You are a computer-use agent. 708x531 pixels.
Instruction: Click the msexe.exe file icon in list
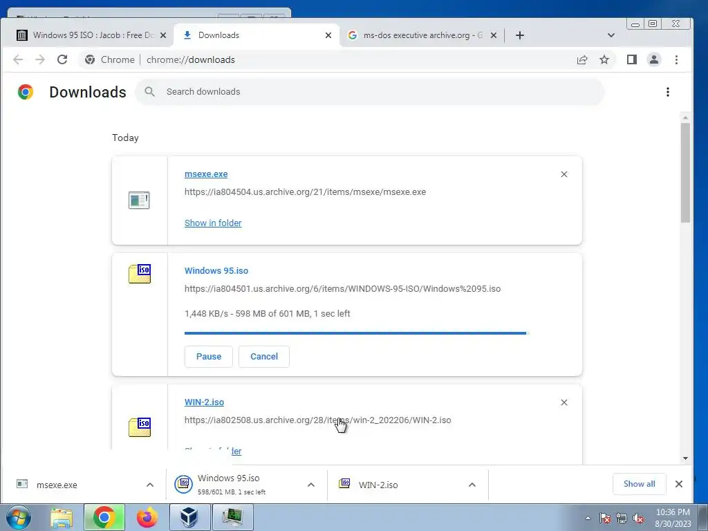pos(139,200)
